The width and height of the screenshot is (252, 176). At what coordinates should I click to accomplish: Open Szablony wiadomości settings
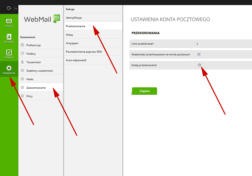[x=41, y=70]
